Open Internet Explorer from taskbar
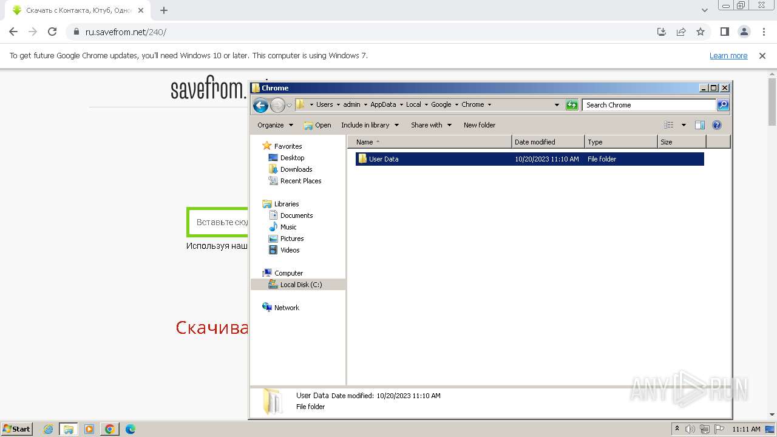Screen dimensions: 777x437 tap(48, 429)
